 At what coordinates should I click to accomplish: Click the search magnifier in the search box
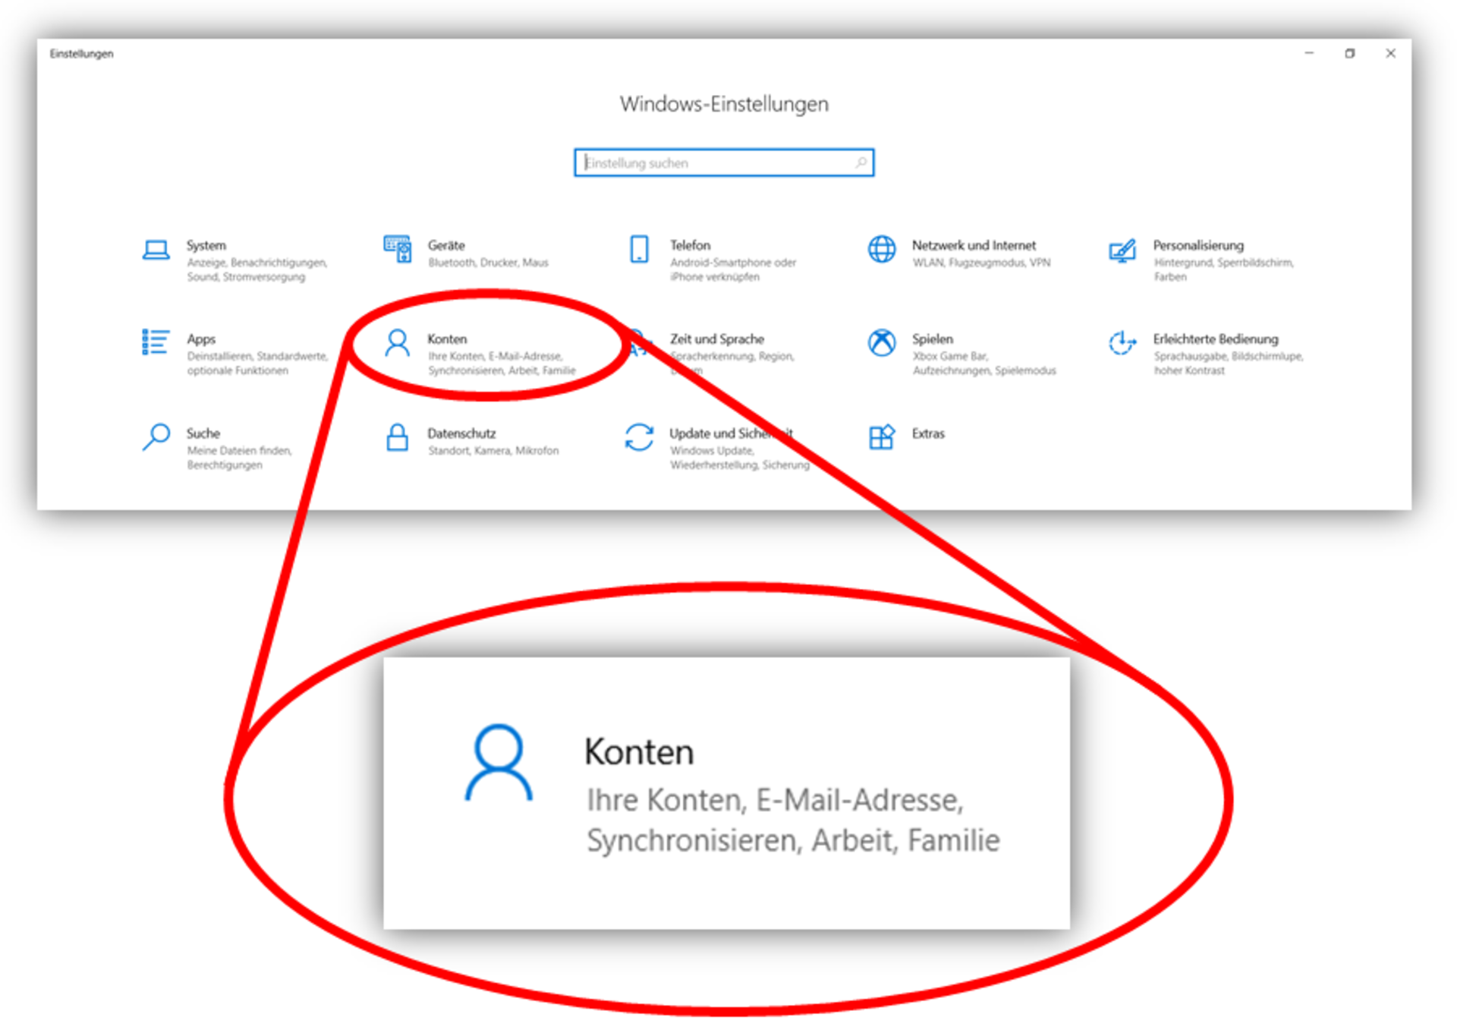coord(861,162)
